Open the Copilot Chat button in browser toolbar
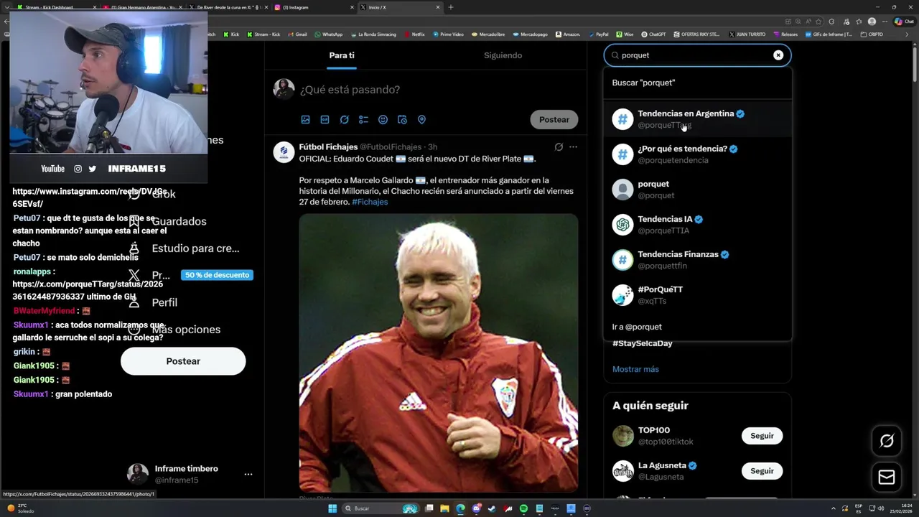919x517 pixels. point(903,22)
